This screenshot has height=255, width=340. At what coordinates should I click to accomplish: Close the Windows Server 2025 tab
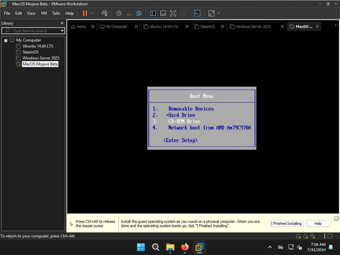pyautogui.click(x=282, y=27)
